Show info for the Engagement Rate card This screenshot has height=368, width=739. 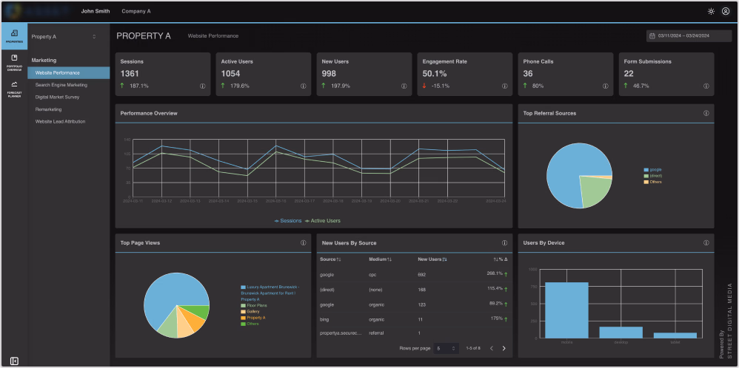coord(505,86)
